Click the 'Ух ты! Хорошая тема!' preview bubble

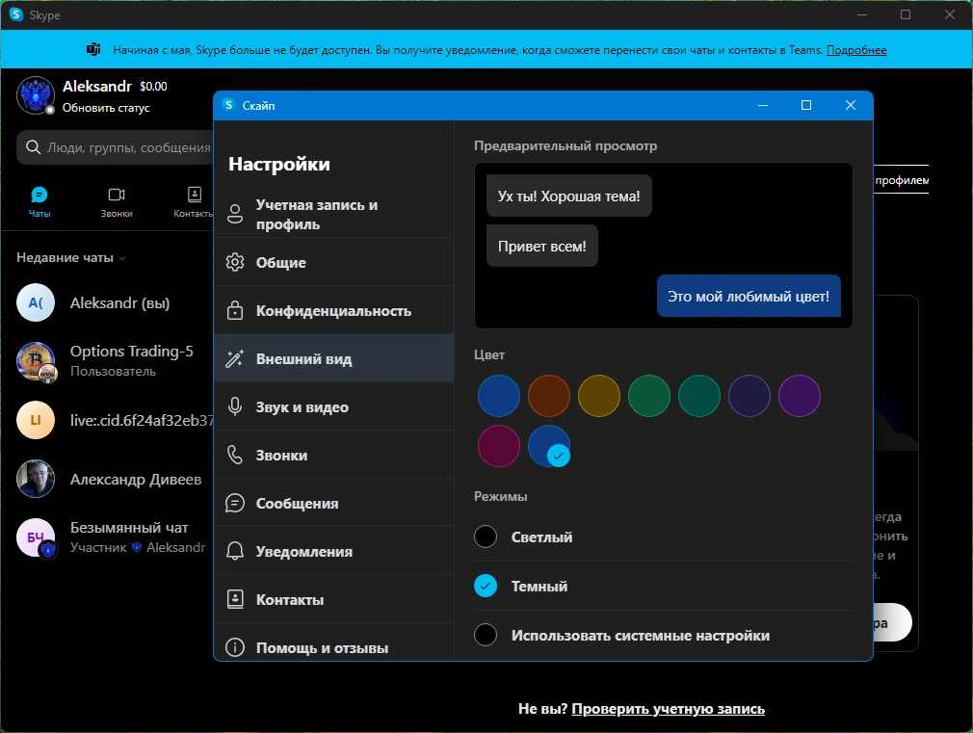[569, 196]
